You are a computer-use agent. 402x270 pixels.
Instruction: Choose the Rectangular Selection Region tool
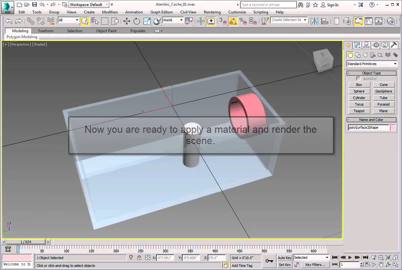[x=105, y=21]
